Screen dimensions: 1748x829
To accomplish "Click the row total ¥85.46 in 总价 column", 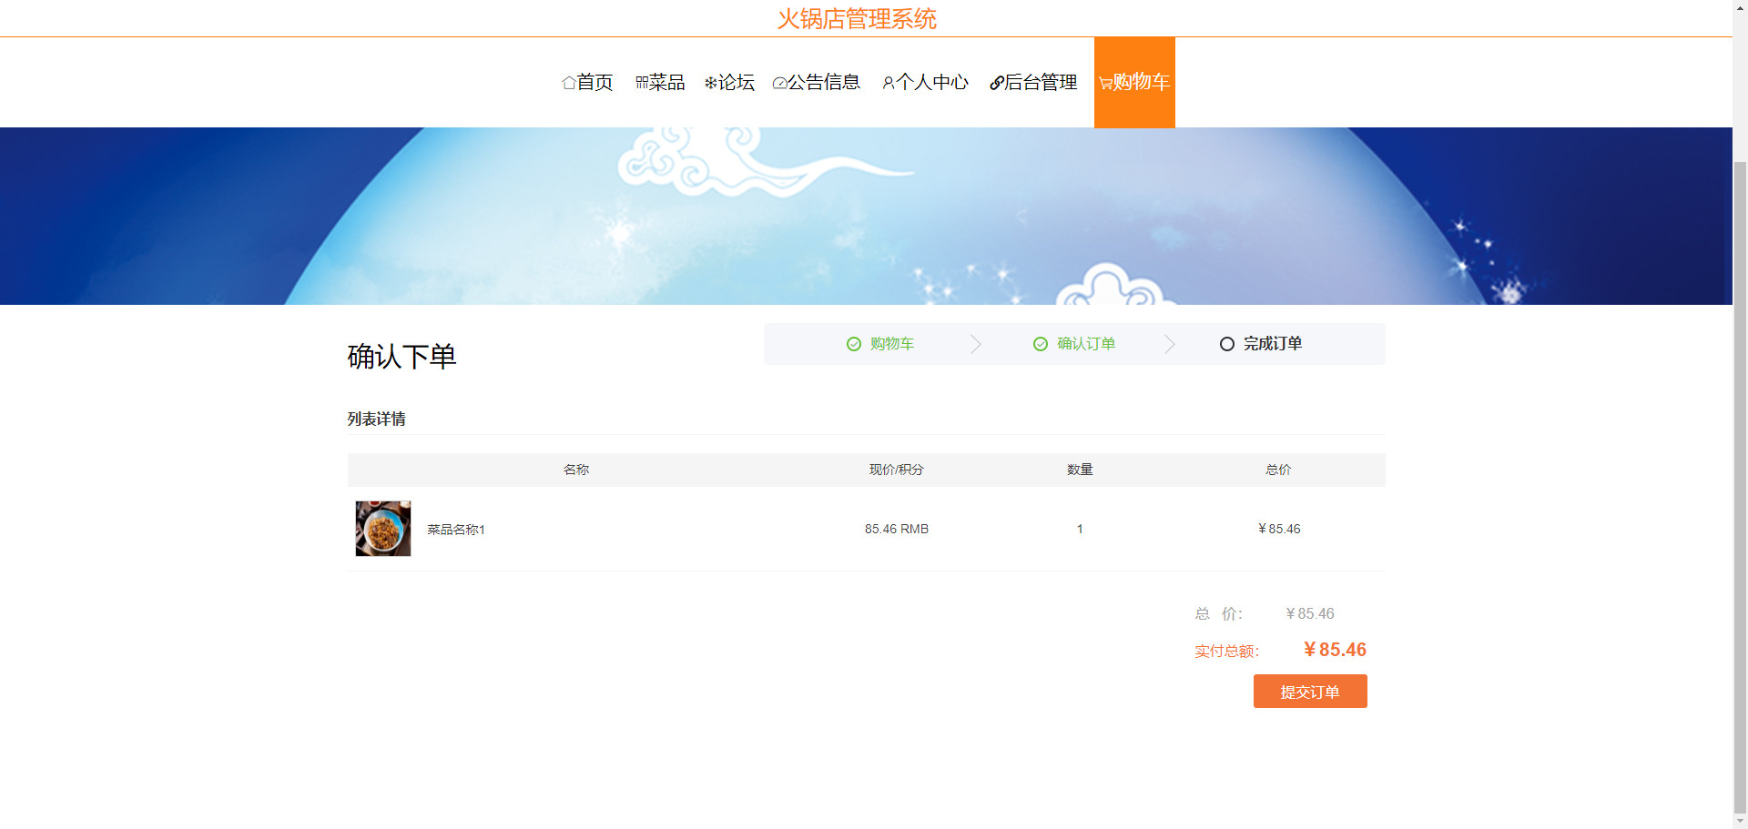I will pos(1279,530).
